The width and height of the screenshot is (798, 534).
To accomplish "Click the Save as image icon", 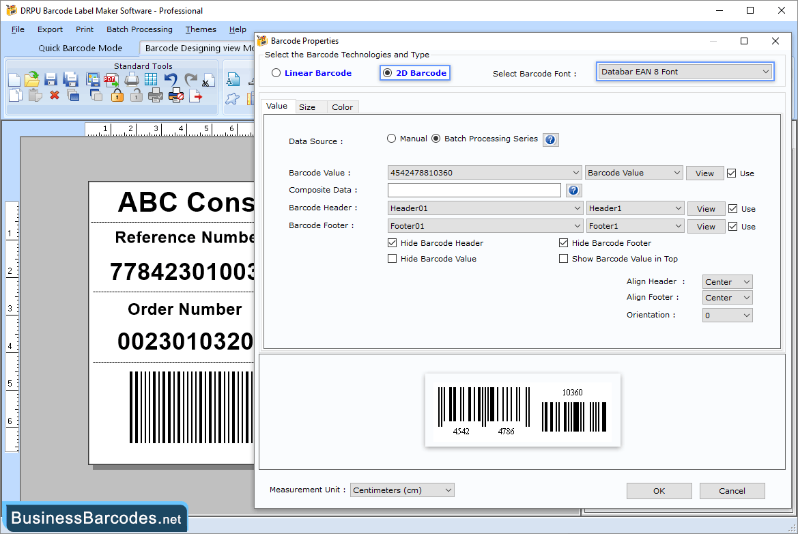I will [93, 79].
